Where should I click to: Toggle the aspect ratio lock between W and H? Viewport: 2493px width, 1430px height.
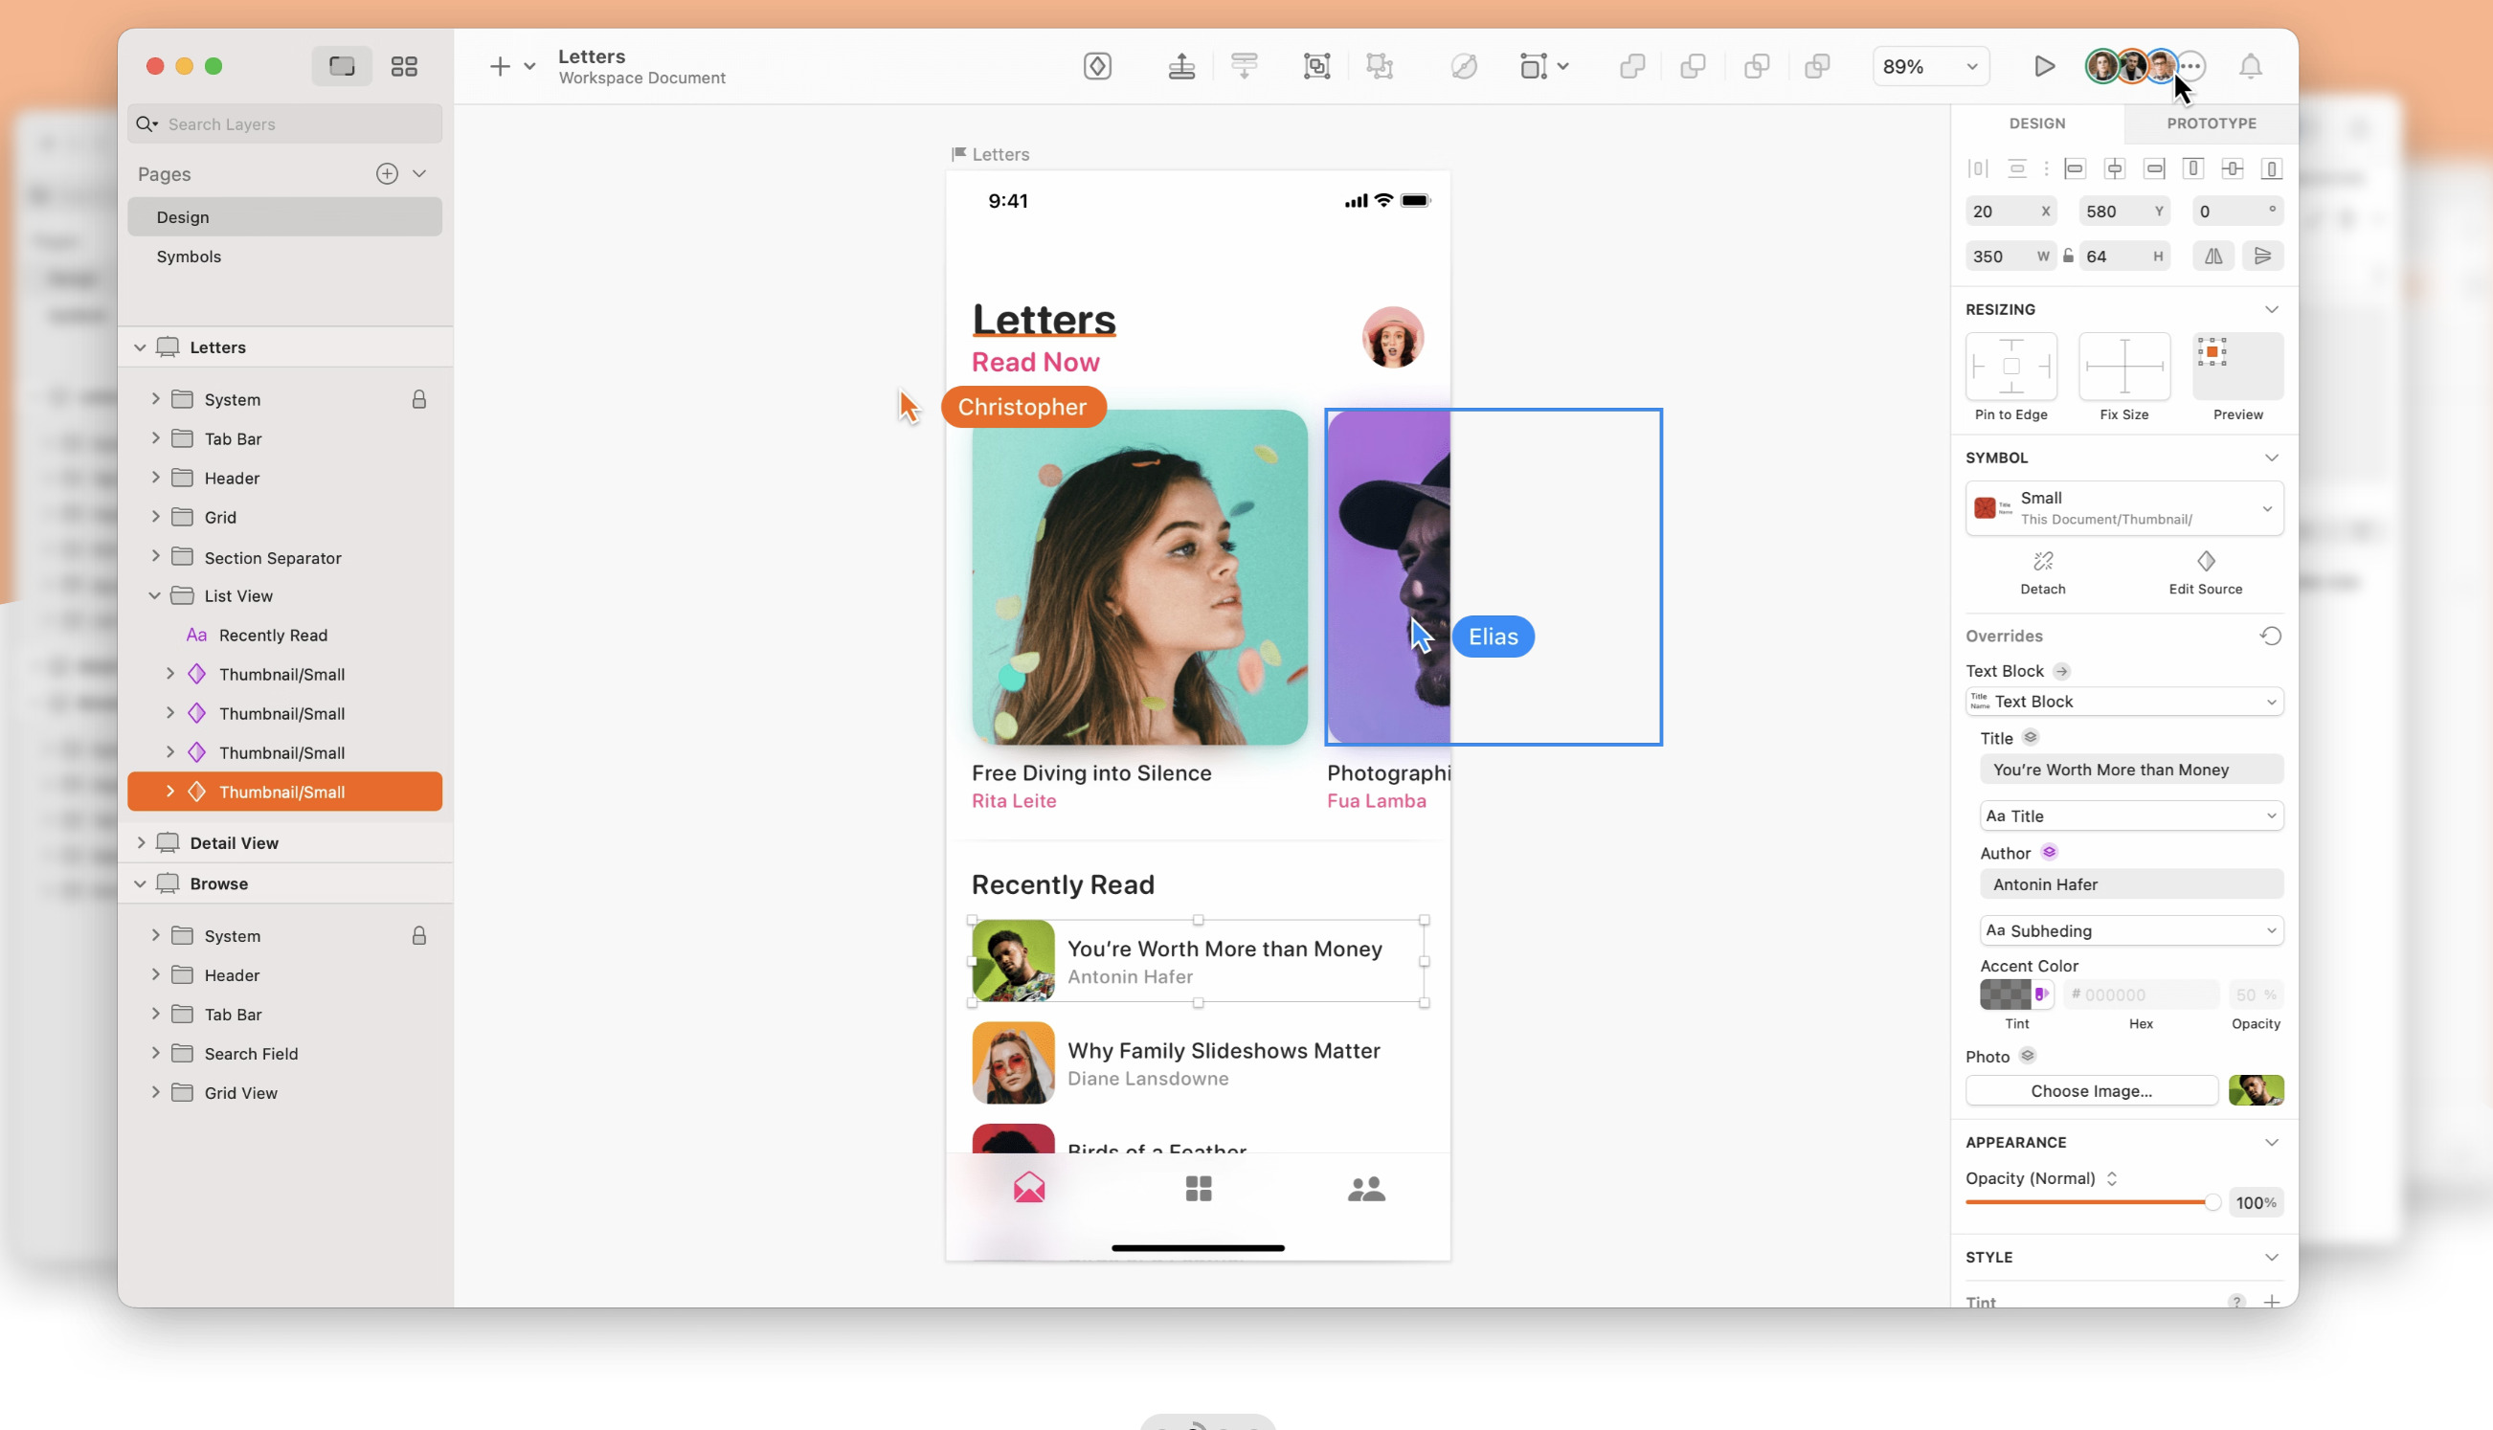[2068, 257]
